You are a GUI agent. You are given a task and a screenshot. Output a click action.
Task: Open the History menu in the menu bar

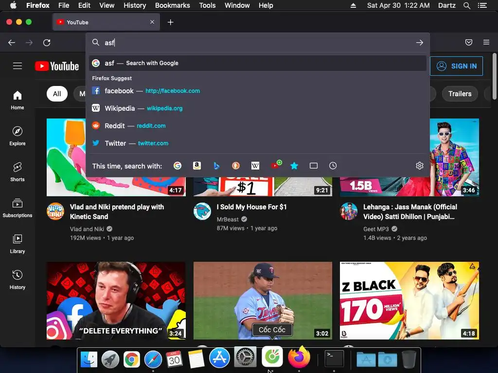(135, 5)
